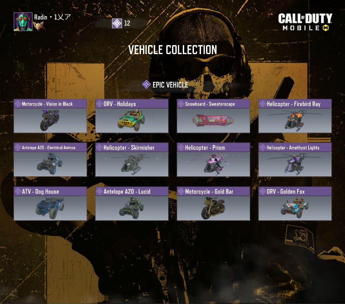Open the ATV - Dog House card
The image size is (345, 304).
coord(50,204)
